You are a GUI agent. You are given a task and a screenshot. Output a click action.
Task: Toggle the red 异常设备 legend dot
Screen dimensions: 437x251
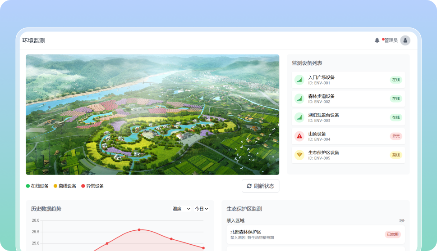(x=83, y=186)
